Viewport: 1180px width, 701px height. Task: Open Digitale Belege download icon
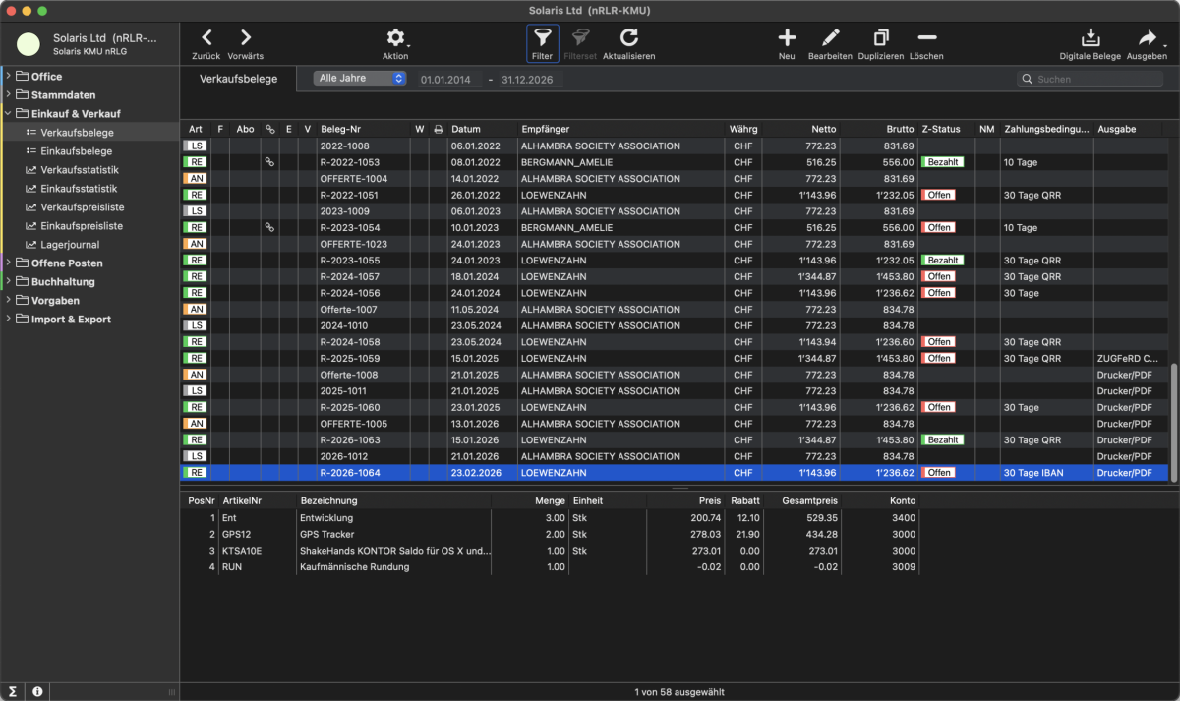click(1090, 38)
